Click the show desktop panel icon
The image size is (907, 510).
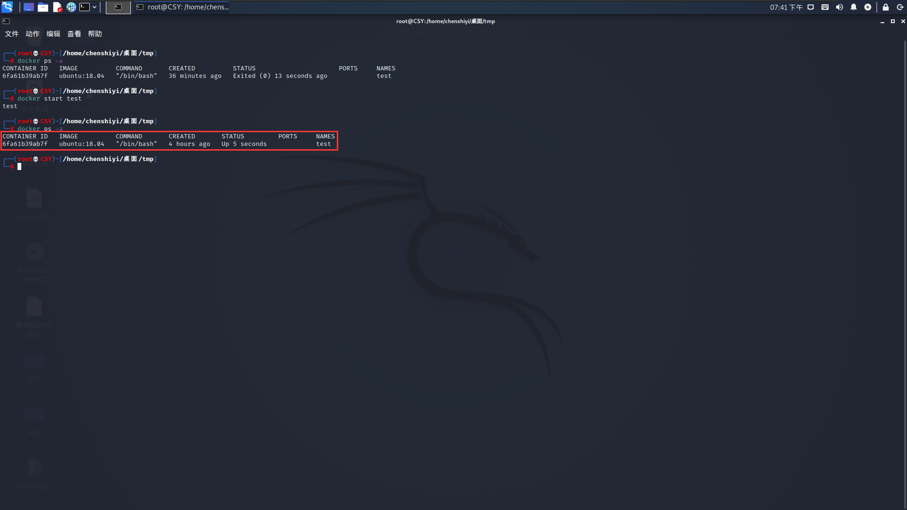point(29,7)
